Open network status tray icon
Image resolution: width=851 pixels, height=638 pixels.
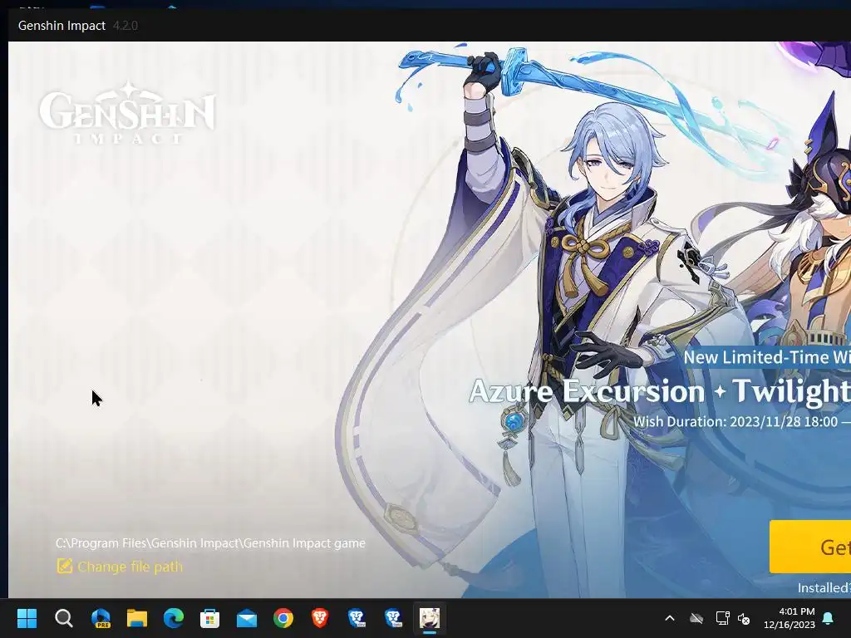pos(722,618)
